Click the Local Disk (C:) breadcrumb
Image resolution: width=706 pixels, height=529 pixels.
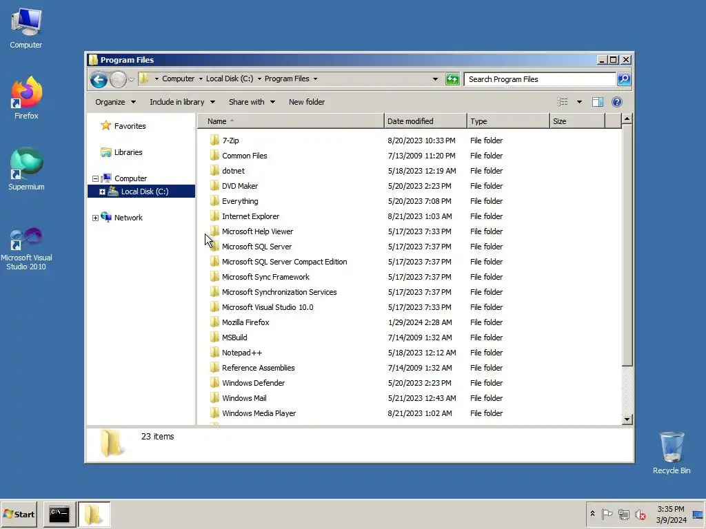point(230,79)
